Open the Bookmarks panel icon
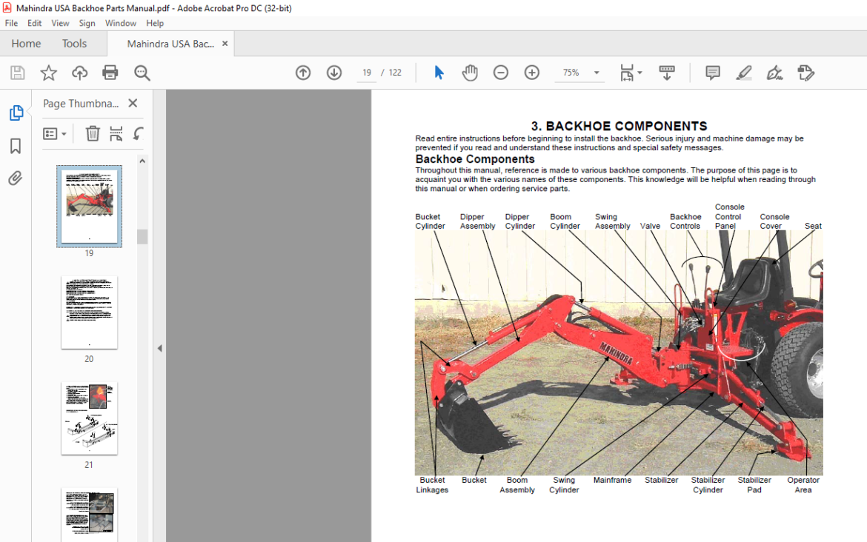 click(16, 145)
